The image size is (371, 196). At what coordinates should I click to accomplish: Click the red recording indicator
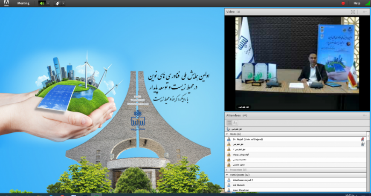(x=343, y=3)
